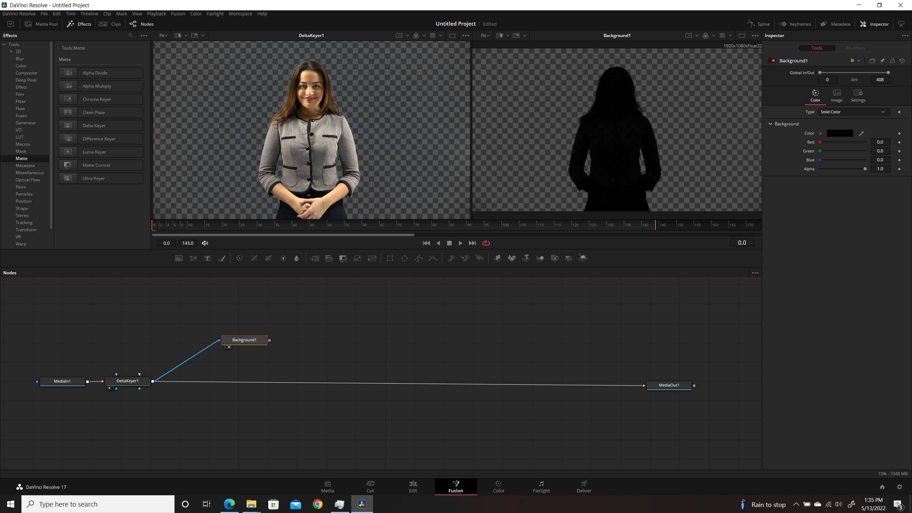Open the right viewer Fit zoom dropdown
912x513 pixels.
point(485,36)
